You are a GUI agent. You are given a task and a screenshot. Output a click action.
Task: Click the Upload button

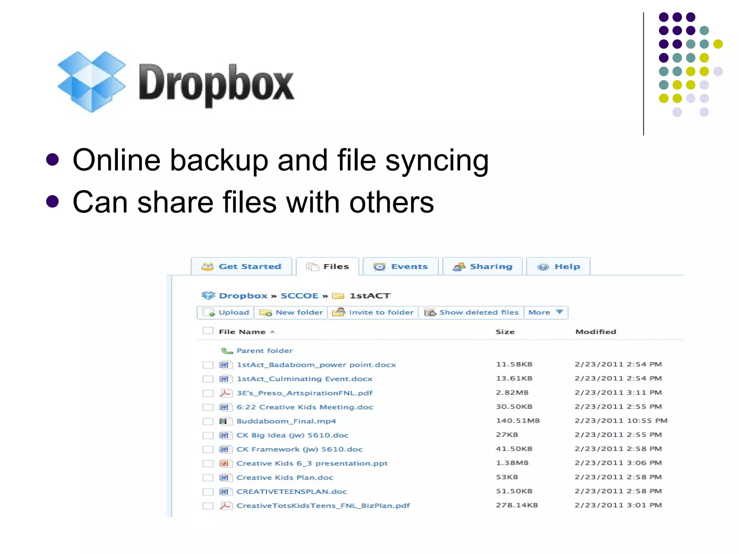pos(226,312)
